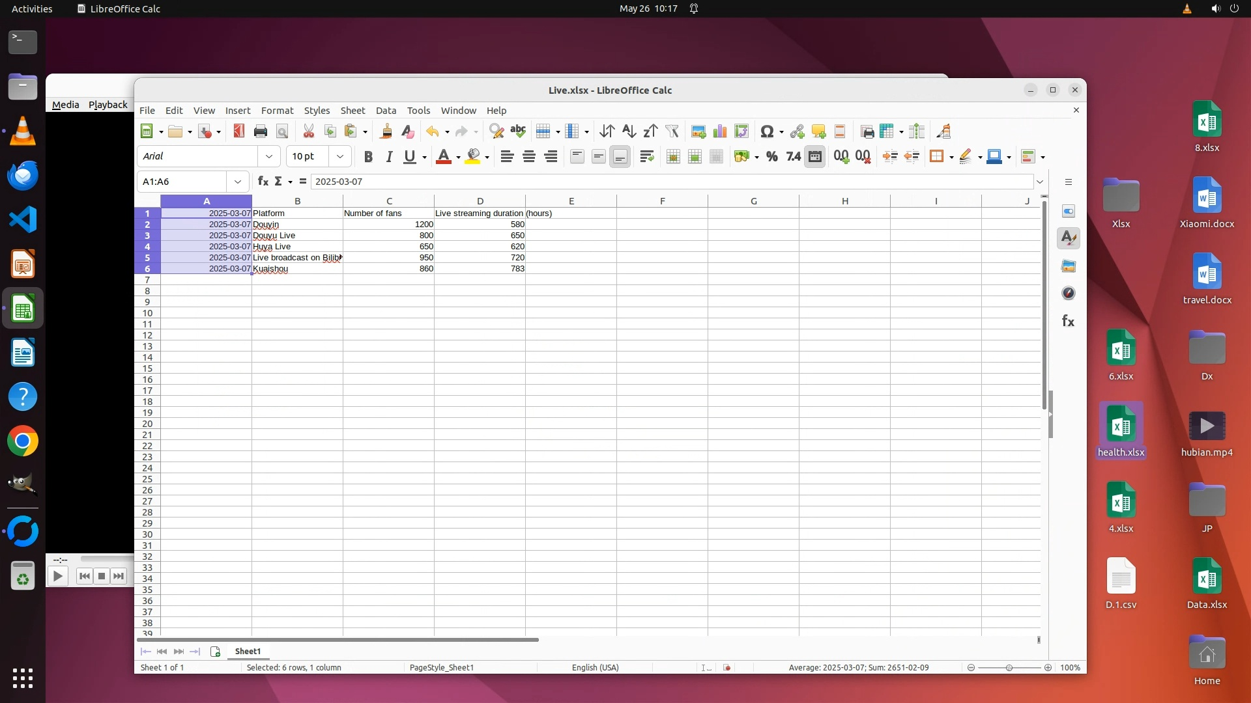Click the Sheet1 tab
Screen dimensions: 1251x703
click(248, 652)
